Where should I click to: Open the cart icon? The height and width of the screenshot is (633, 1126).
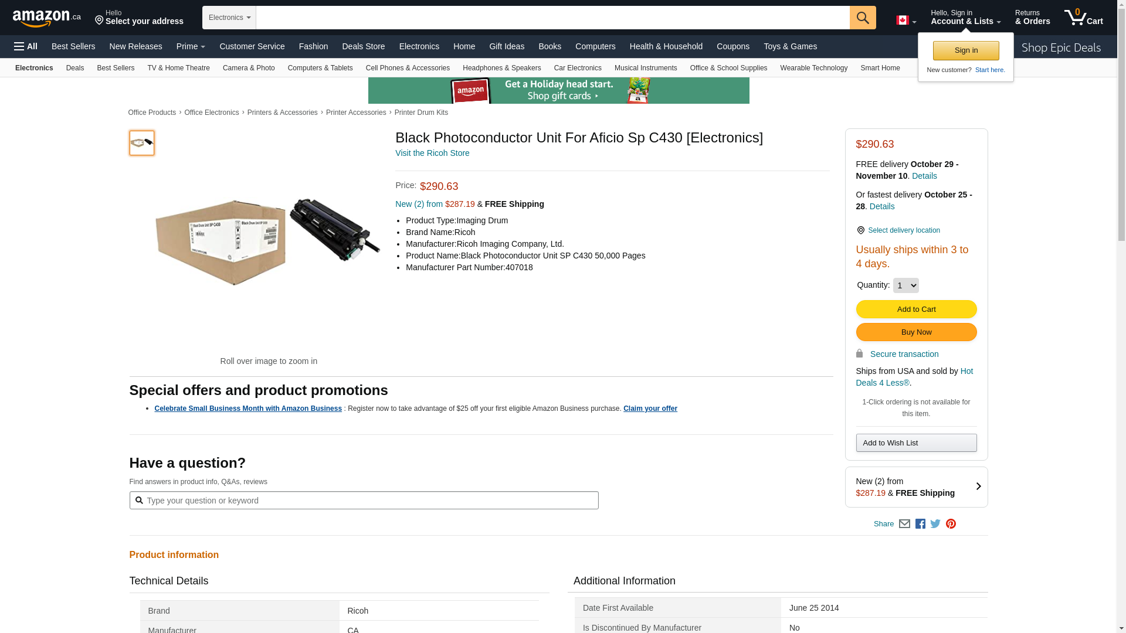(x=1083, y=18)
